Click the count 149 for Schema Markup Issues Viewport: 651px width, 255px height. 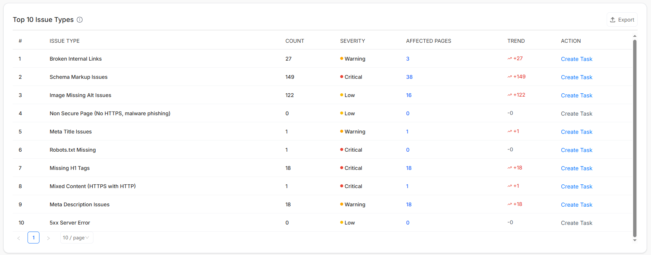(x=290, y=77)
